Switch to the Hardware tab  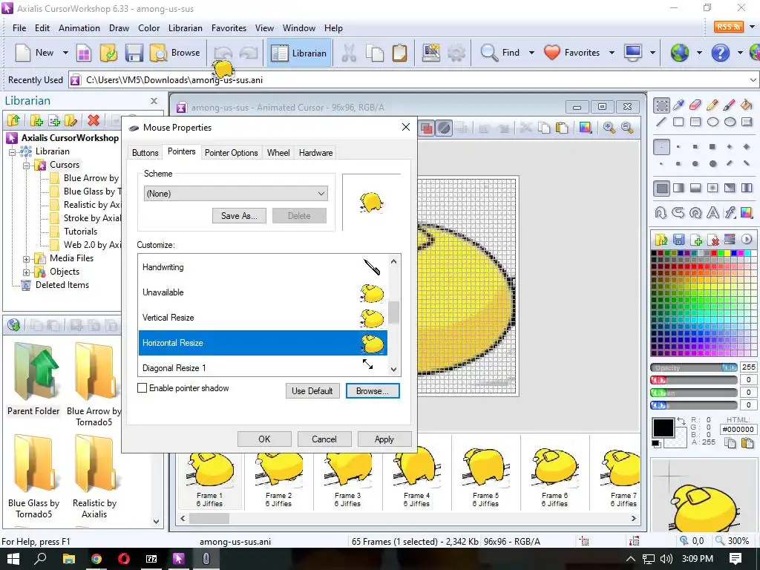coord(315,153)
